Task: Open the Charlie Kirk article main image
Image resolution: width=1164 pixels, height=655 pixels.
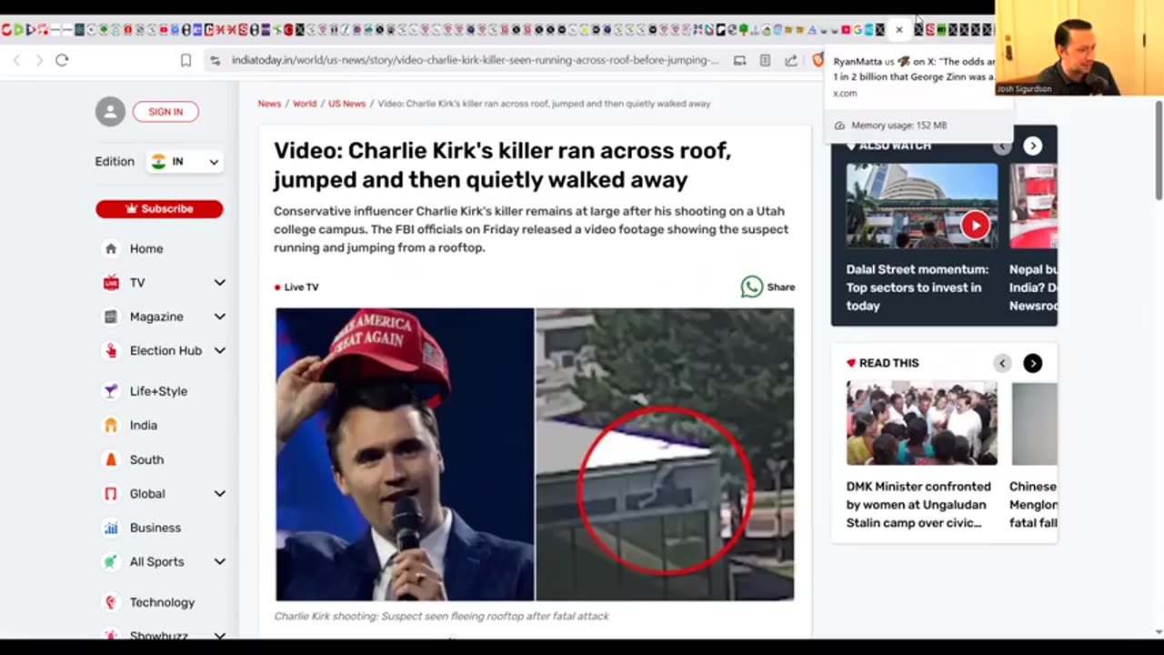Action: pyautogui.click(x=535, y=455)
